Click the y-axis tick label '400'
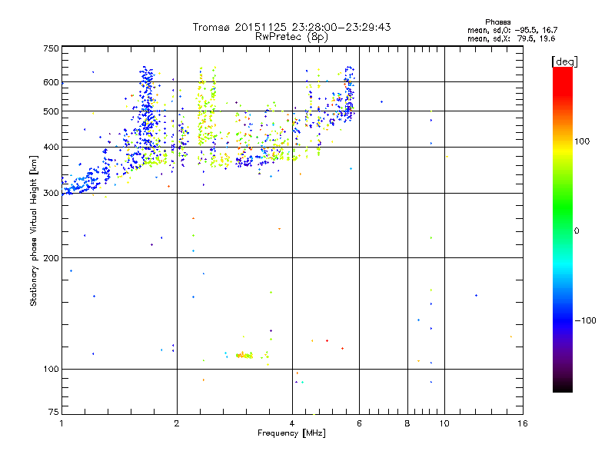This screenshot has height=461, width=615. pyautogui.click(x=51, y=148)
